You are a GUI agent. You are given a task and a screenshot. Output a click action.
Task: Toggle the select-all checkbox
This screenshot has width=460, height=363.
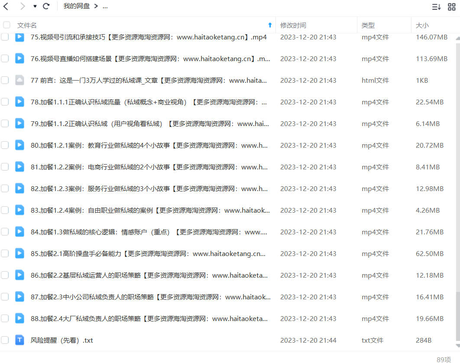[6, 25]
